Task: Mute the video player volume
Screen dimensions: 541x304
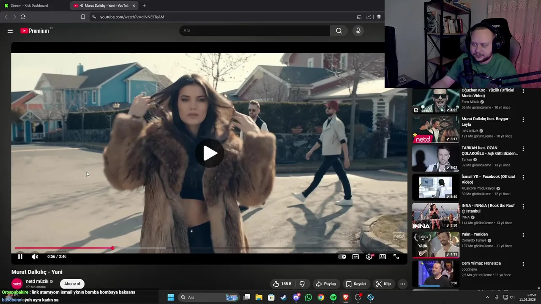Action: click(x=35, y=256)
